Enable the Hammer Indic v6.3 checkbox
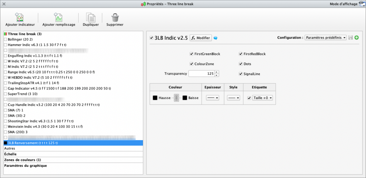The width and height of the screenshot is (366, 178). [x=6, y=45]
